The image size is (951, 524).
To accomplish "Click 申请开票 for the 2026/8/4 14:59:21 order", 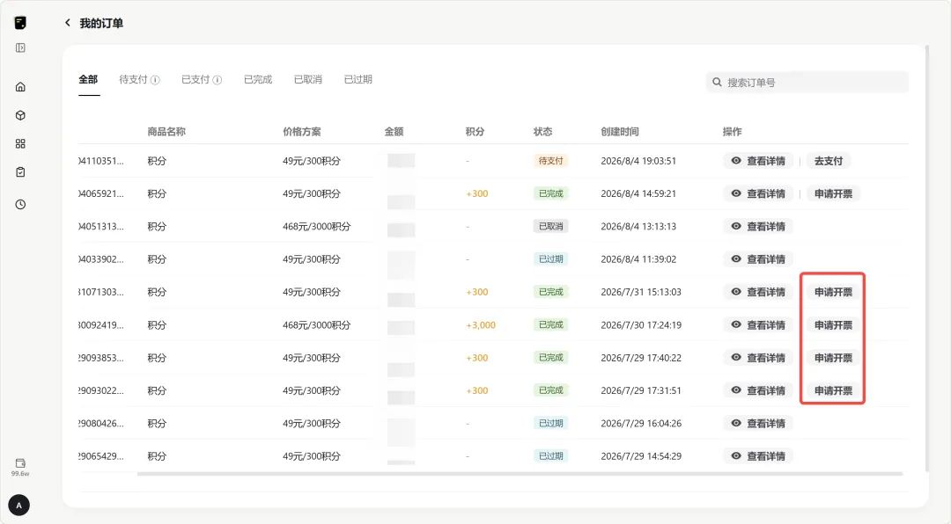I will click(x=833, y=193).
